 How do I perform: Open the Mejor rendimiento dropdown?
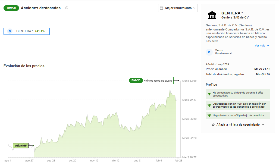178,8
